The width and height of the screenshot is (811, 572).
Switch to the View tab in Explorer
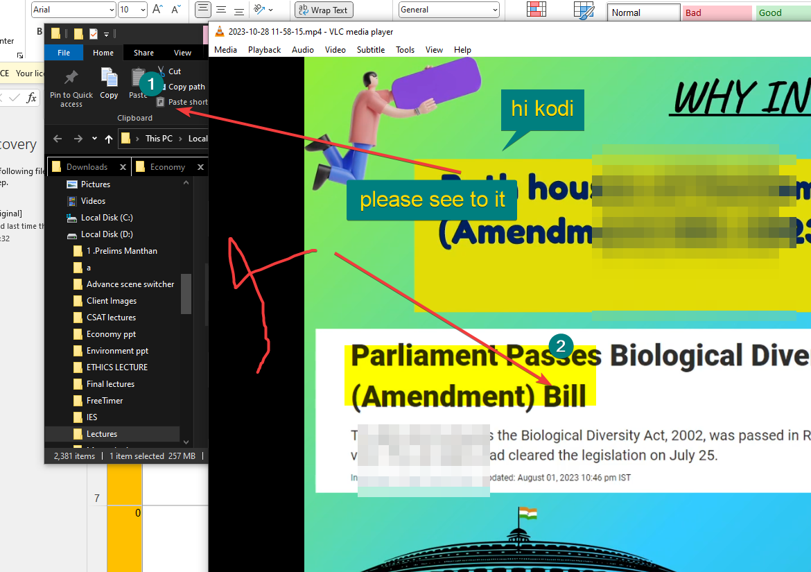pyautogui.click(x=182, y=53)
